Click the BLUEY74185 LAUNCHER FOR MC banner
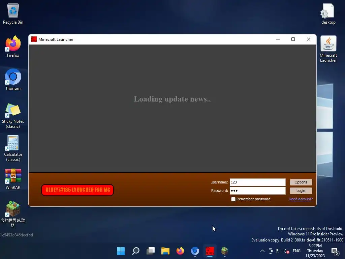 [x=77, y=190]
